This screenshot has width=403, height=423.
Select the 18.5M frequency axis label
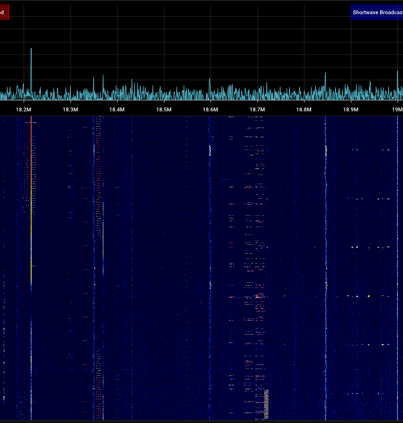[164, 109]
